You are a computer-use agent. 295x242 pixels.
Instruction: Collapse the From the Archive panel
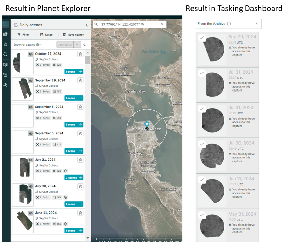[x=257, y=24]
